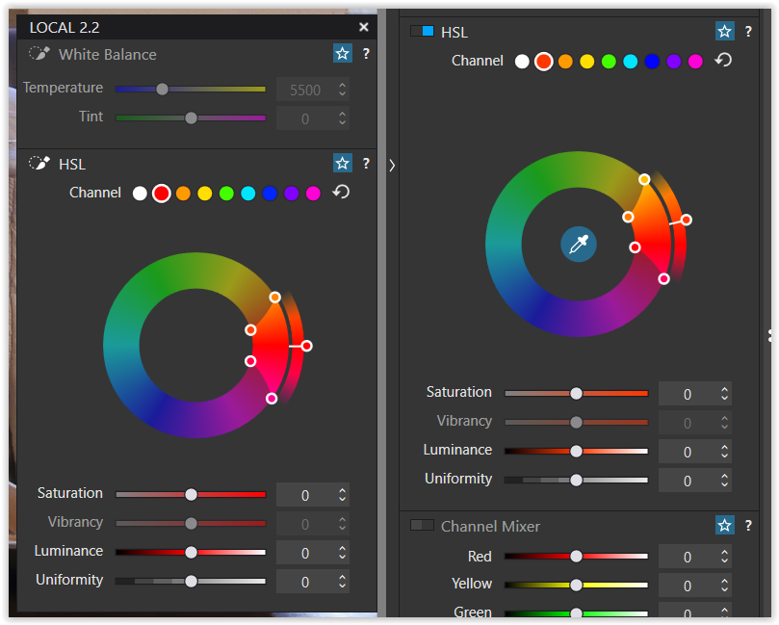This screenshot has height=625, width=779.
Task: Enable the Channel Mixer toggle switch
Action: click(422, 526)
